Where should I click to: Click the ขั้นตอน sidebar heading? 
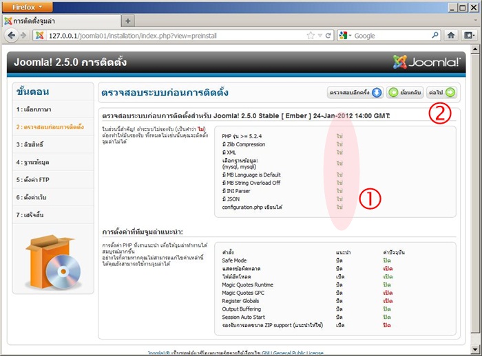[x=33, y=91]
